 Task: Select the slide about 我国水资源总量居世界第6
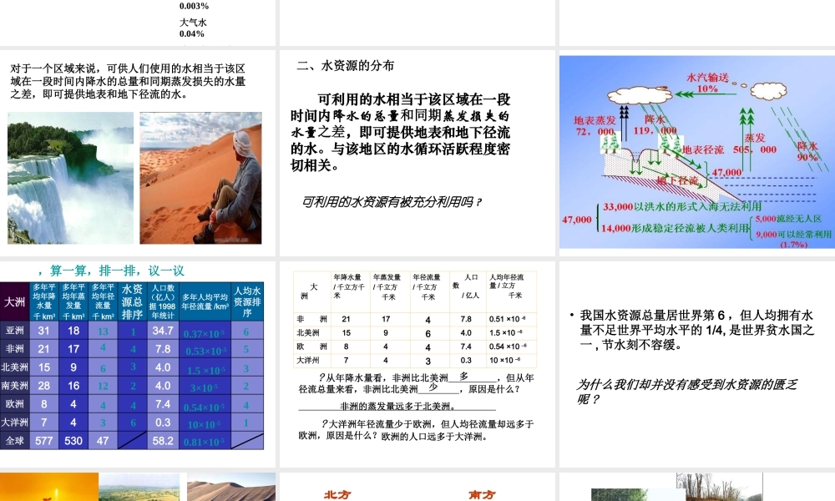(697, 365)
